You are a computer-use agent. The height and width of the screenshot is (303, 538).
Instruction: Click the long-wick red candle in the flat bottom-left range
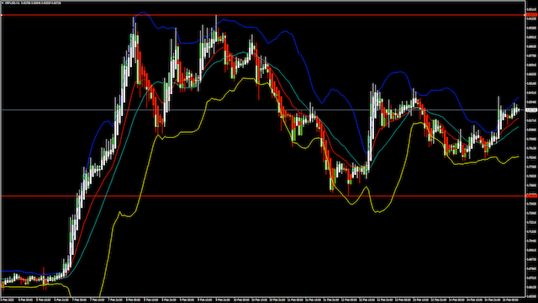pyautogui.click(x=44, y=278)
